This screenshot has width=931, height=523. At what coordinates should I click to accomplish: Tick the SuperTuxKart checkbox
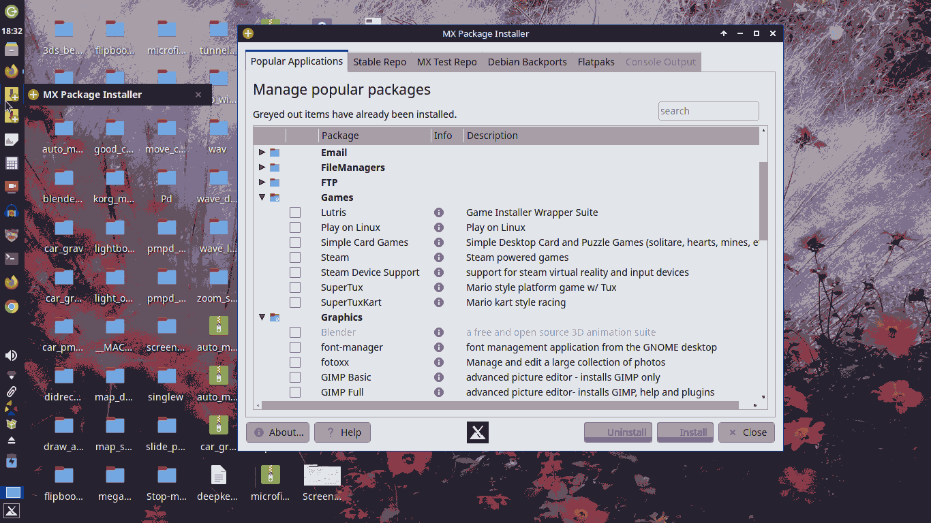click(x=295, y=302)
